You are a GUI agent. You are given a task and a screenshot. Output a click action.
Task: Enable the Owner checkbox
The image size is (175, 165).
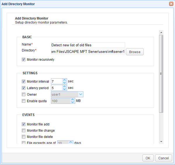point(24,94)
